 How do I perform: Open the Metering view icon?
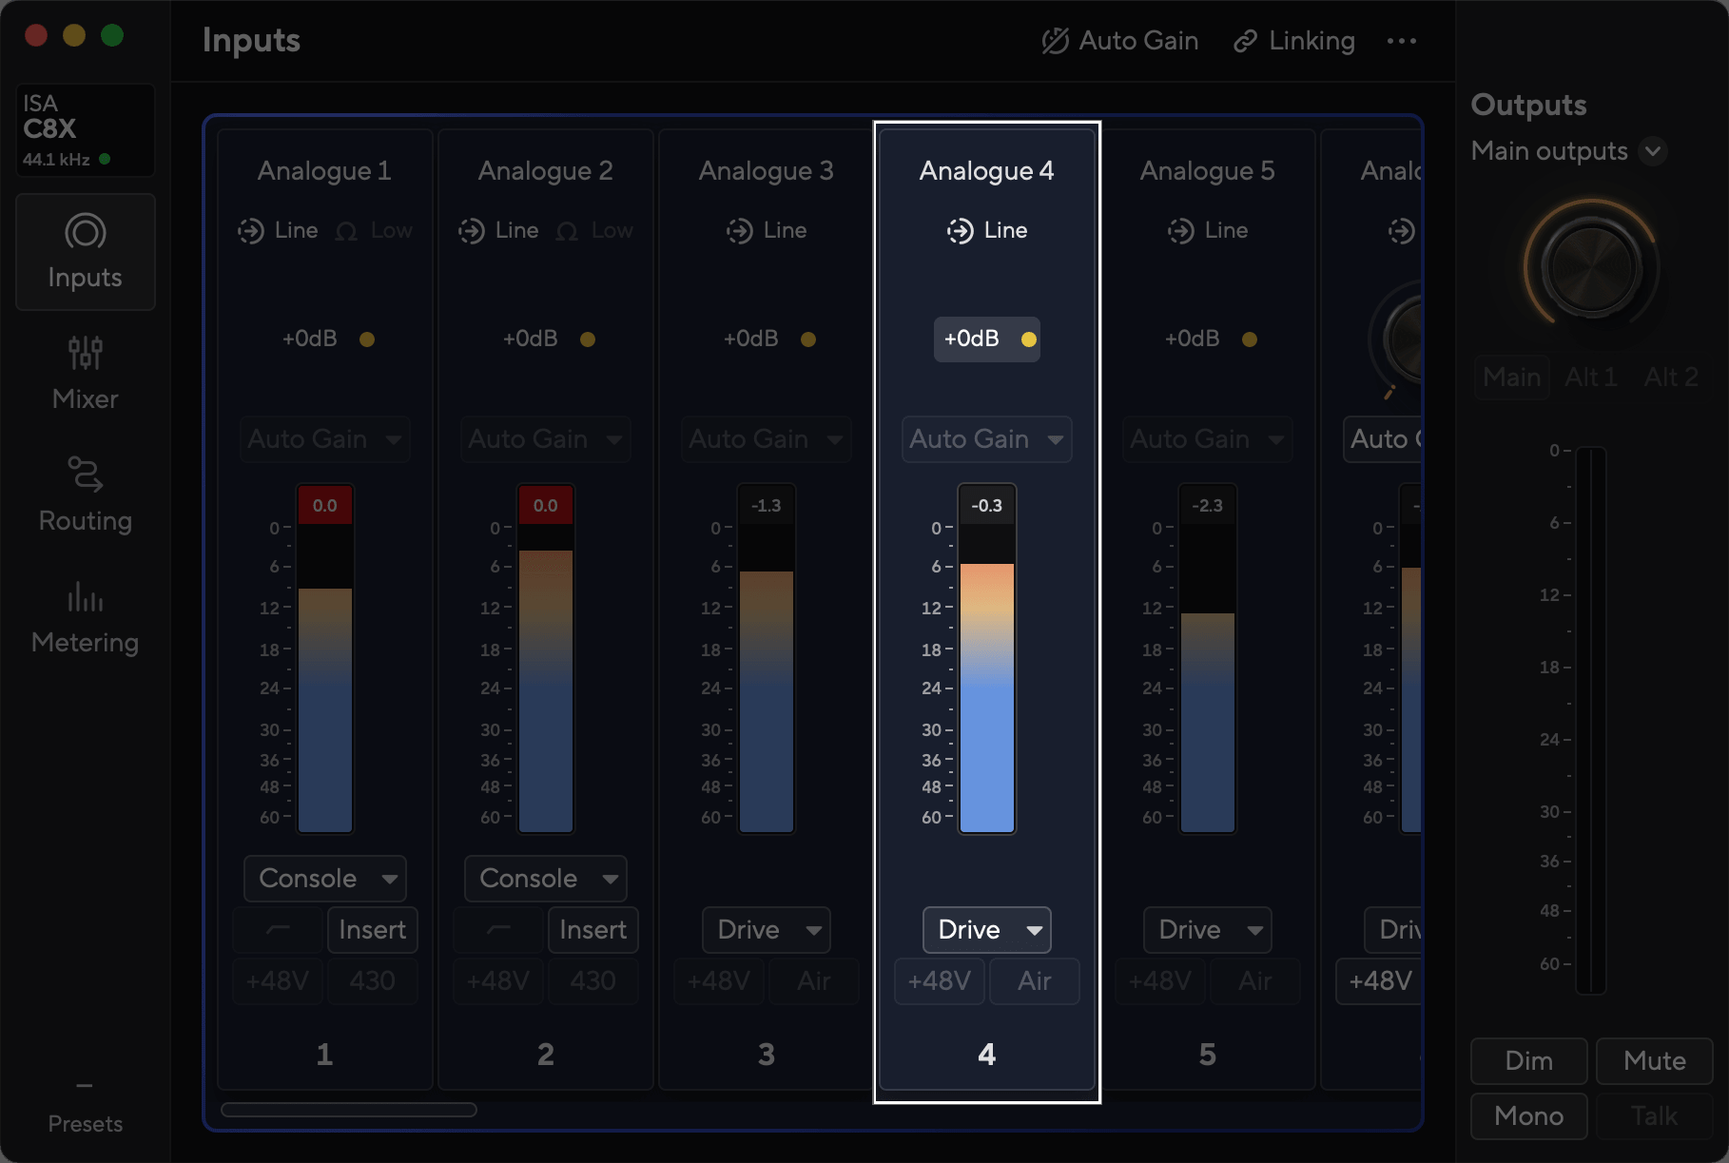(85, 596)
